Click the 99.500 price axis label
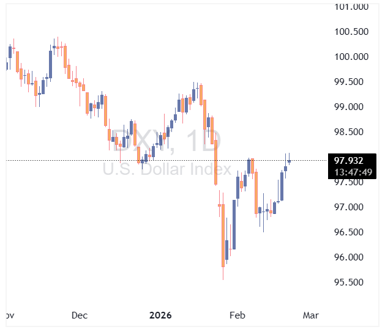Screen dimensions: 385x335 pyautogui.click(x=351, y=82)
